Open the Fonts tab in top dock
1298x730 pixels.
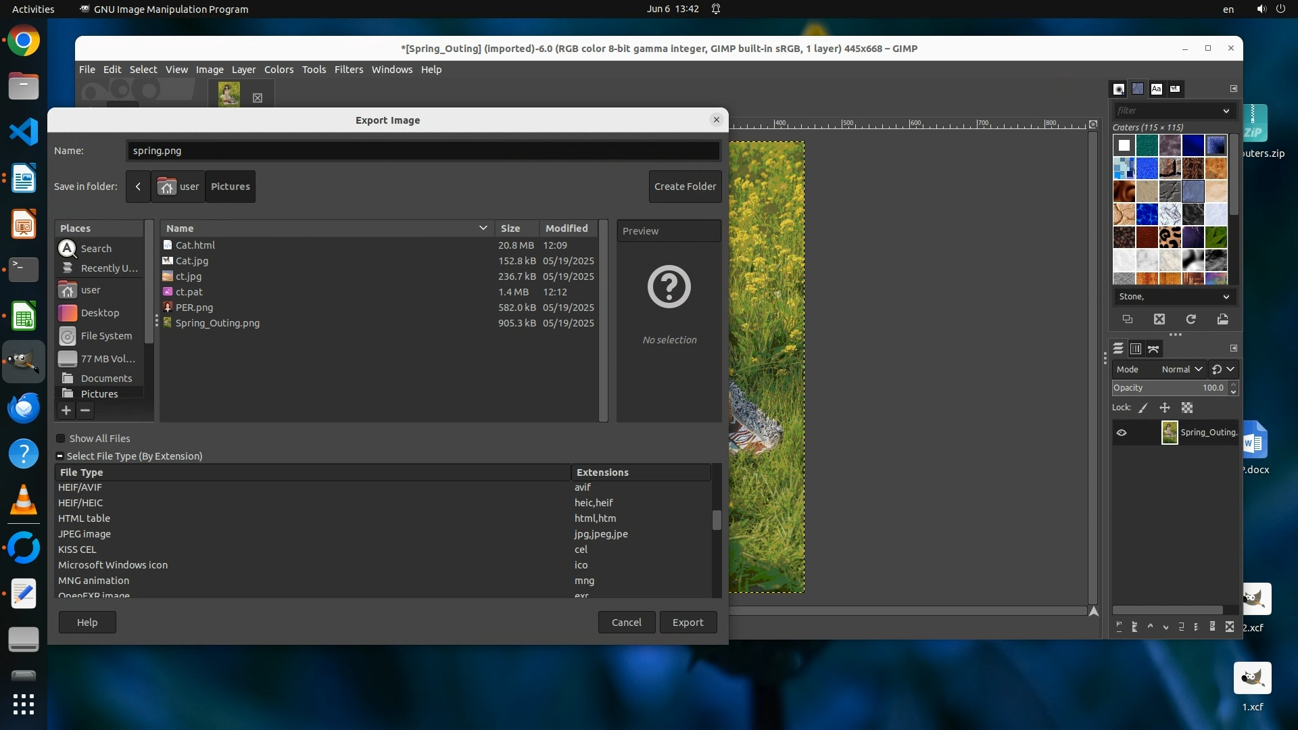coord(1157,89)
